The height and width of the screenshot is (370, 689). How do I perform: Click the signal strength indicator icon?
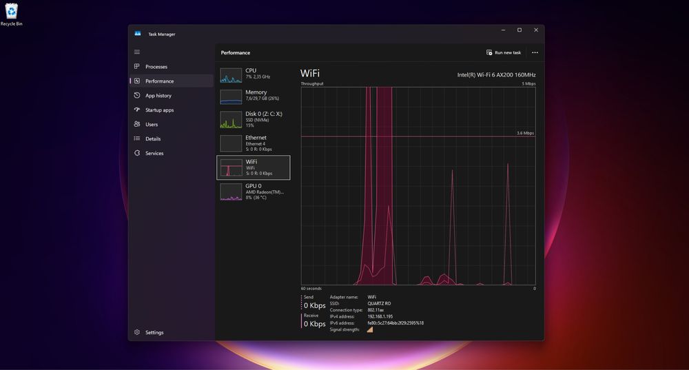point(370,329)
